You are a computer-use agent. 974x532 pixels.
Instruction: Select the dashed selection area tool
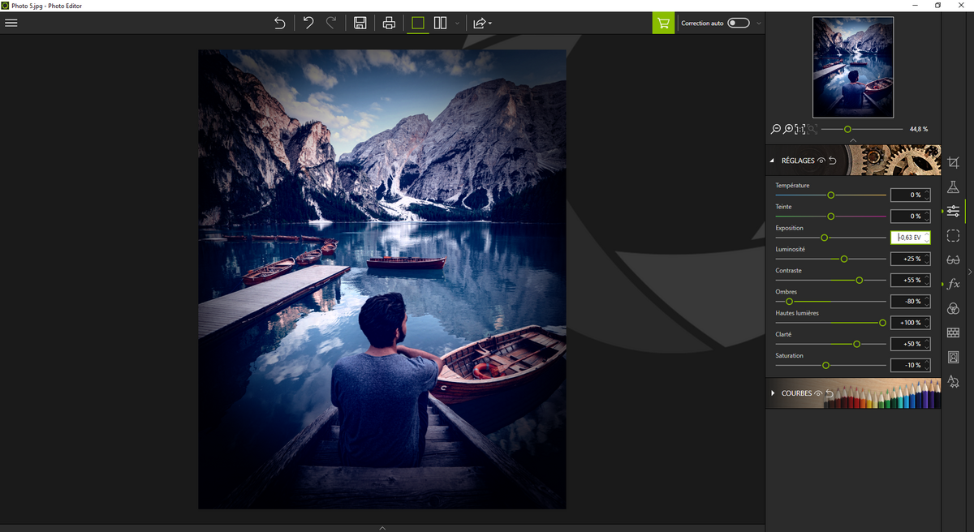coord(953,235)
